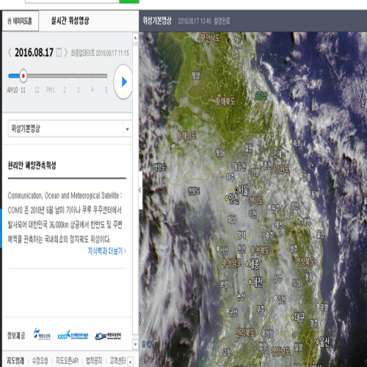
Task: Click the 전라북도 province label
Action: [245, 333]
